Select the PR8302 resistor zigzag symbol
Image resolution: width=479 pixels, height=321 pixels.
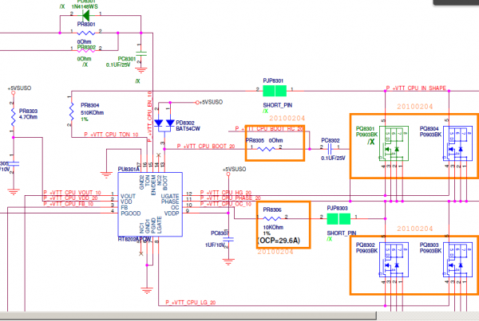[86, 50]
